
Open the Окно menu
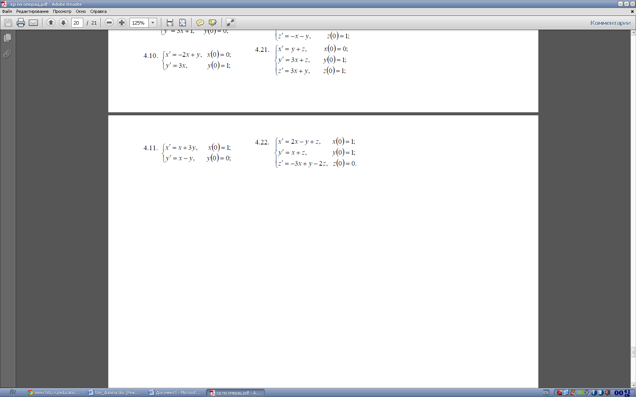tap(81, 11)
